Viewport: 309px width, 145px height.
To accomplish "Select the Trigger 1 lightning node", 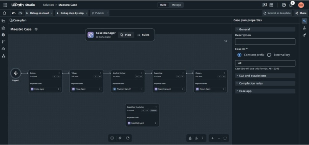I will coord(16,73).
